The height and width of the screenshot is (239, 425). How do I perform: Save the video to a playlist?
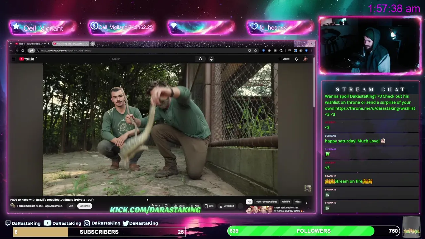pyautogui.click(x=209, y=206)
